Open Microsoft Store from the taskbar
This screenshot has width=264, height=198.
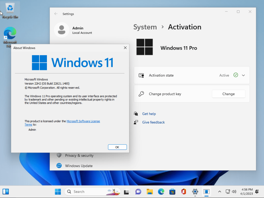172,192
